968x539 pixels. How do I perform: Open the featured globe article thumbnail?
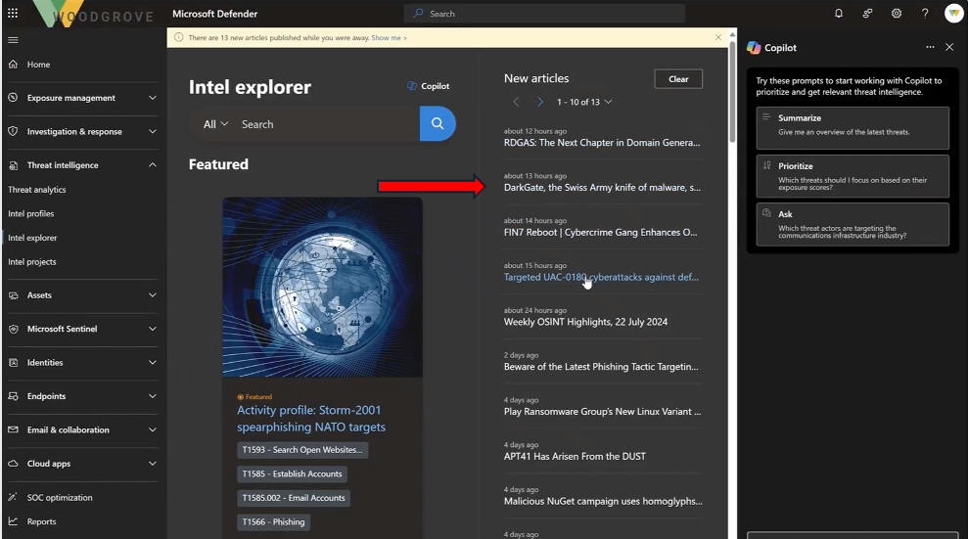click(x=322, y=287)
